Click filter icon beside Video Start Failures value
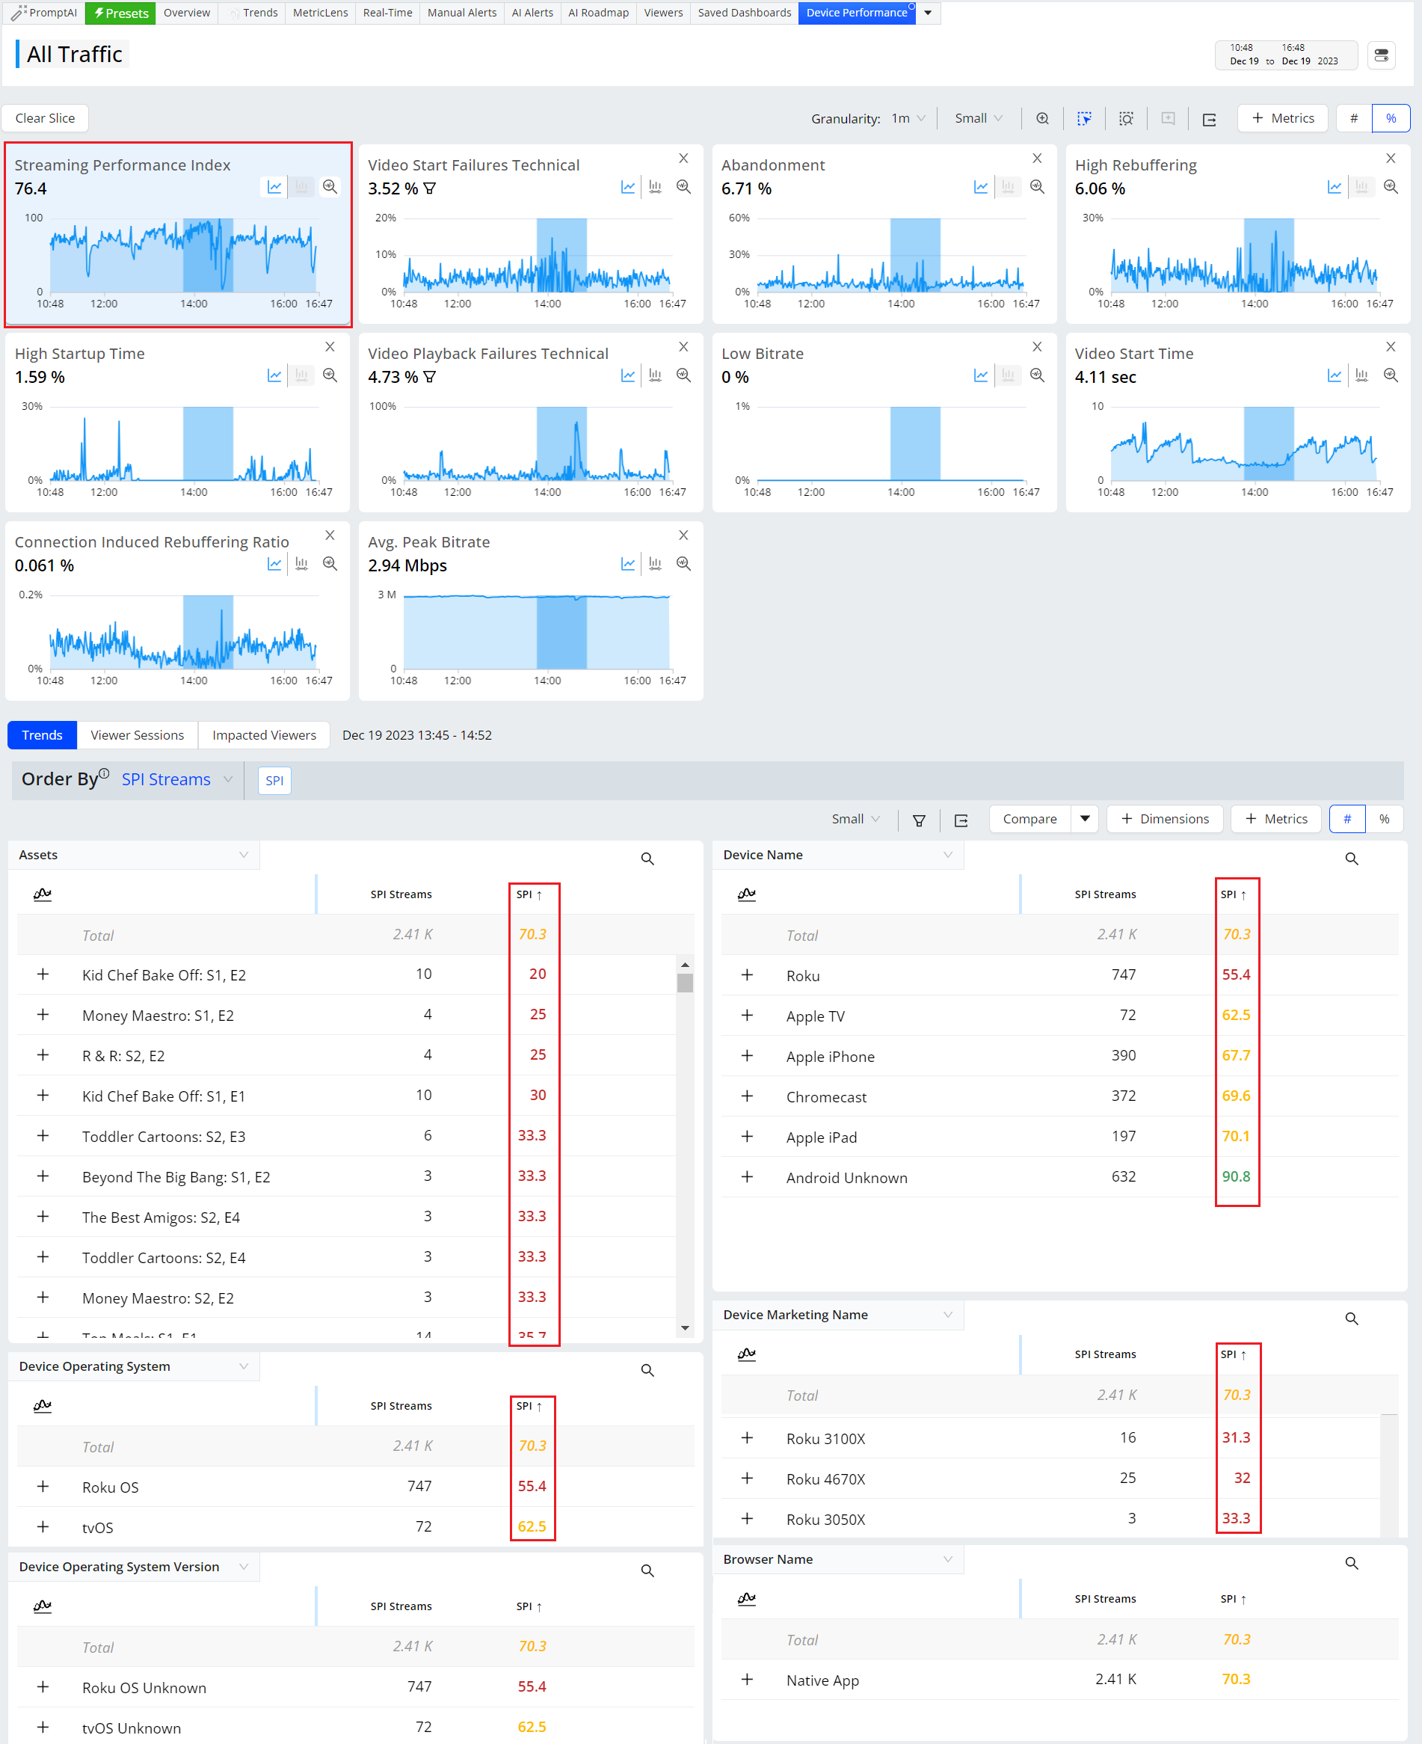The image size is (1422, 1744). tap(430, 188)
